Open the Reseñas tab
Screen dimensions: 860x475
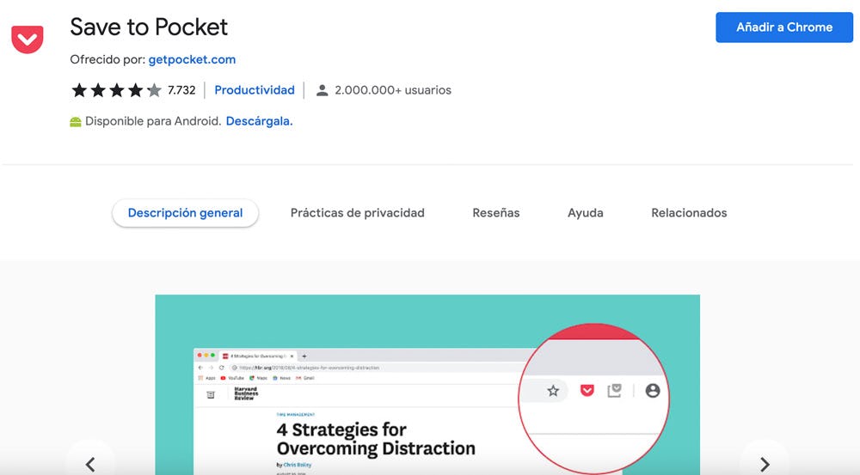496,212
